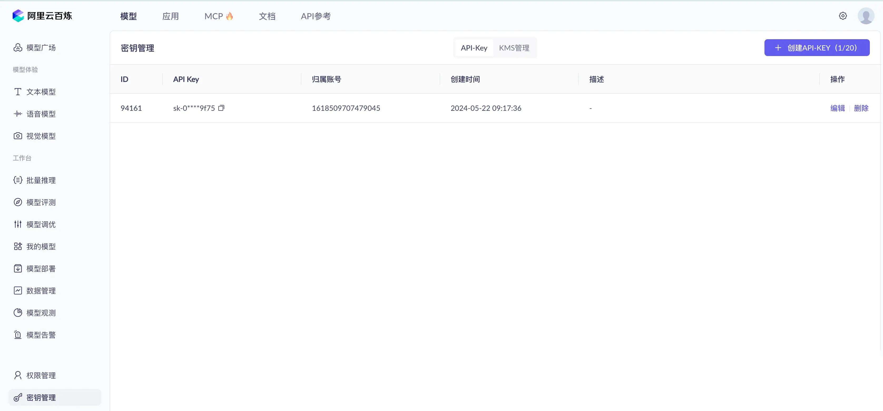Open 模型观测 from the sidebar
The image size is (883, 411).
click(41, 313)
